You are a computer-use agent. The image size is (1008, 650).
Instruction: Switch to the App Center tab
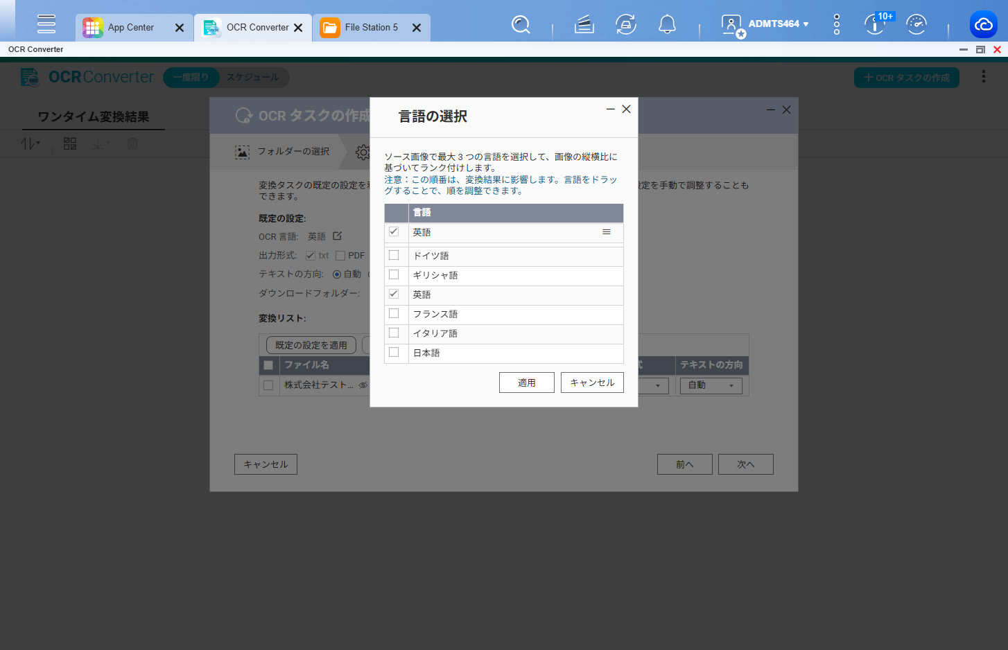[x=130, y=28]
